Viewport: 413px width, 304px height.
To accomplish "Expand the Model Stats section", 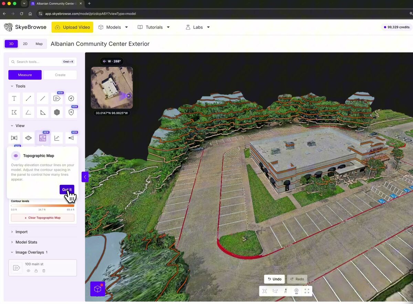I will (24, 242).
